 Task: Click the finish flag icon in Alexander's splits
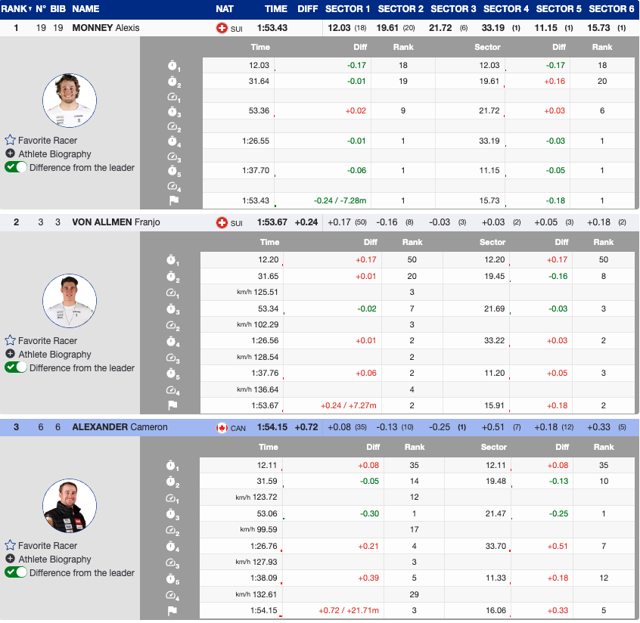coord(172,611)
